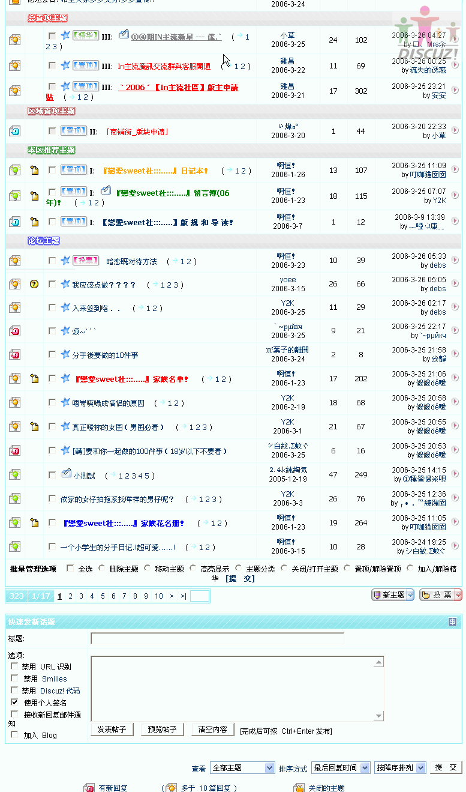
Task: Click the quick-post message textarea
Action: point(237,689)
